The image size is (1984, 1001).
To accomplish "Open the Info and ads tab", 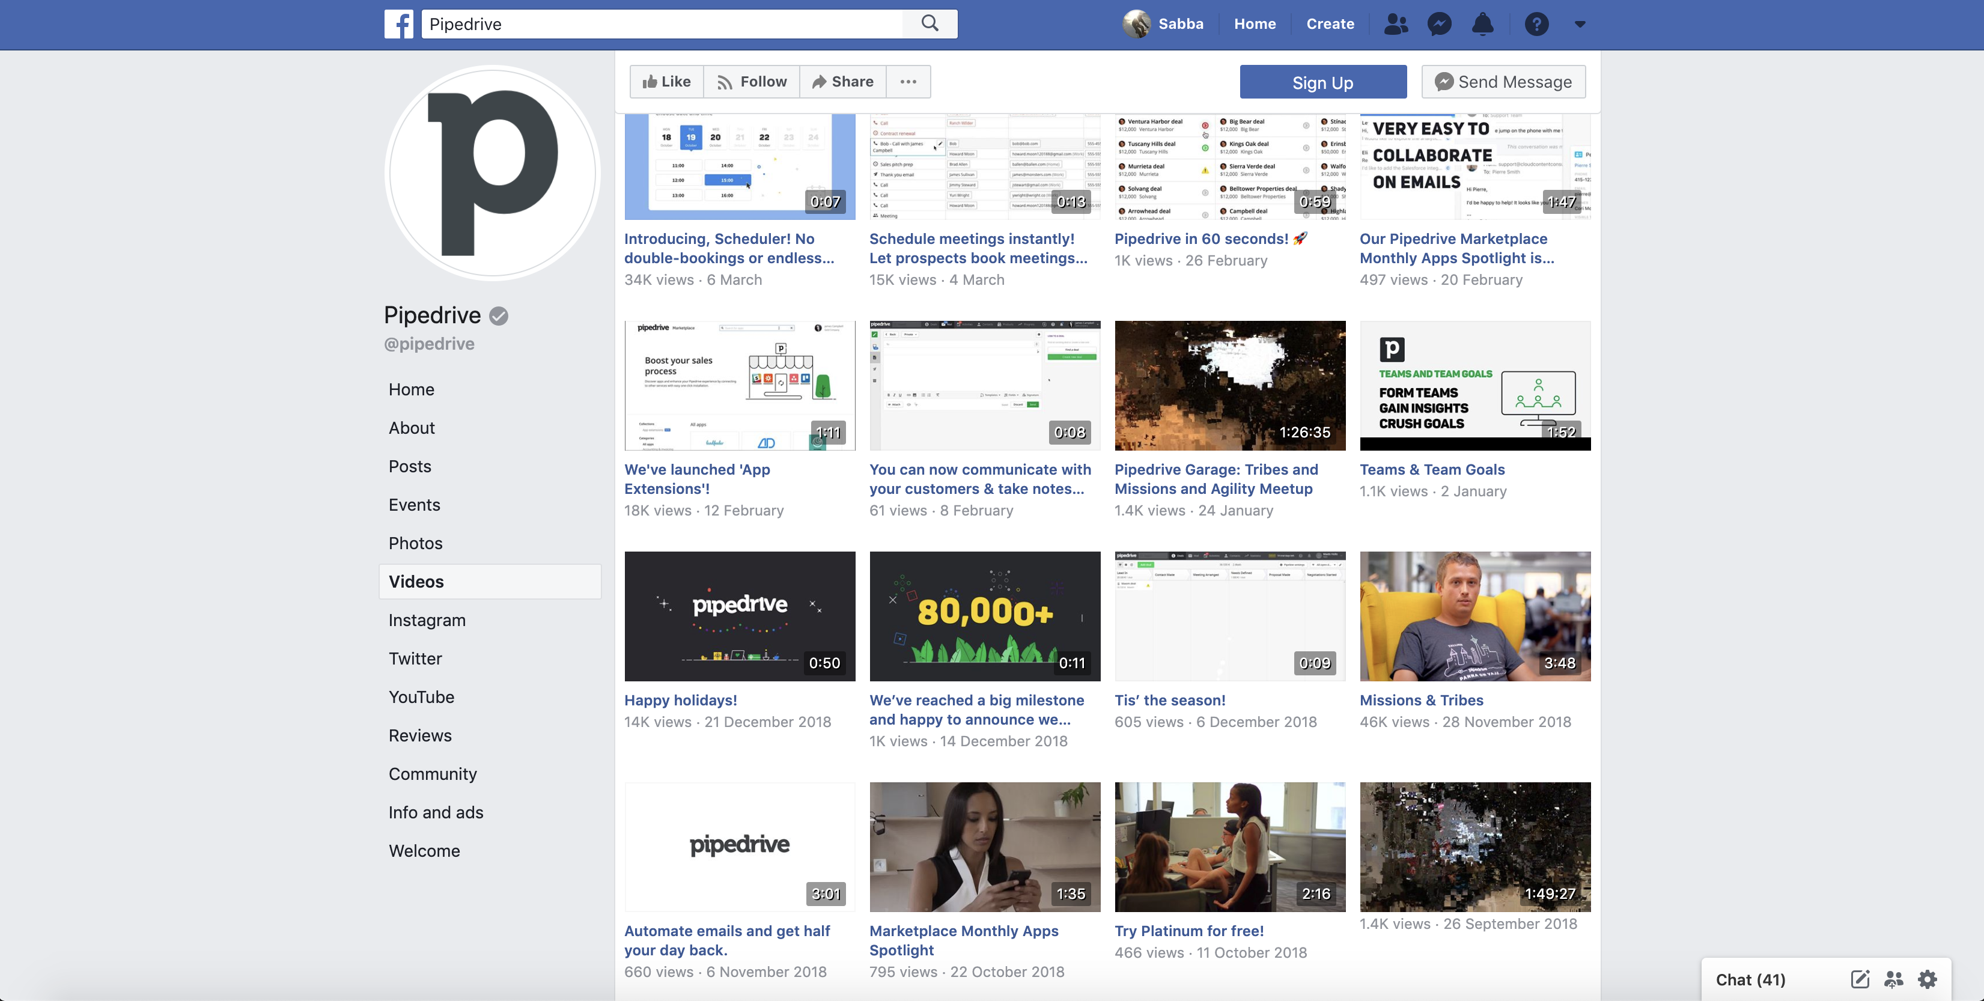I will [436, 813].
